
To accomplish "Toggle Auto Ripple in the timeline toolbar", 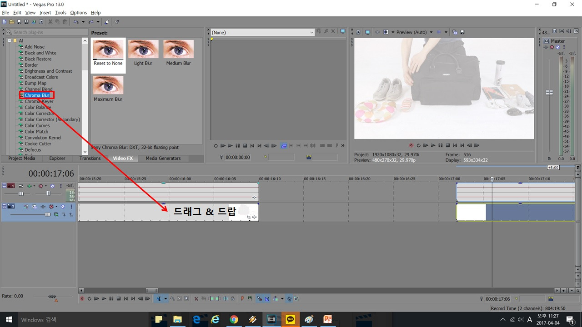I will (x=275, y=298).
